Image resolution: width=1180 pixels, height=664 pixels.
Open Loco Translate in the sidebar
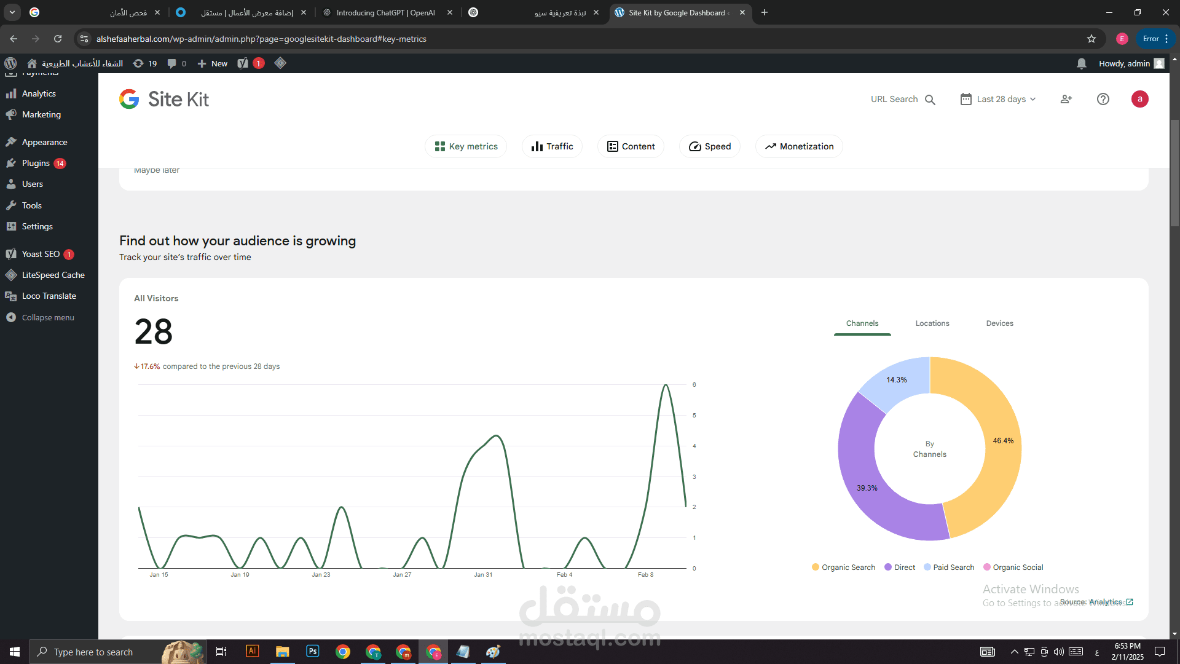[49, 296]
